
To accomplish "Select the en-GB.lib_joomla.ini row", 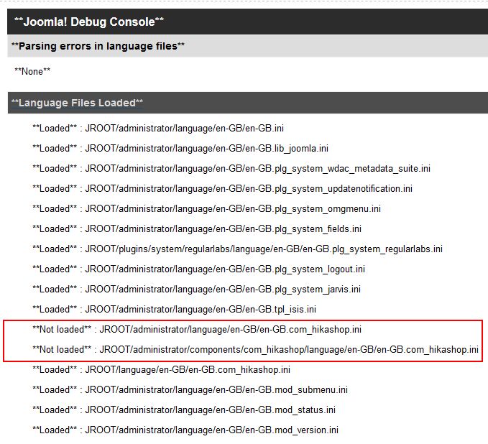I will tap(180, 149).
